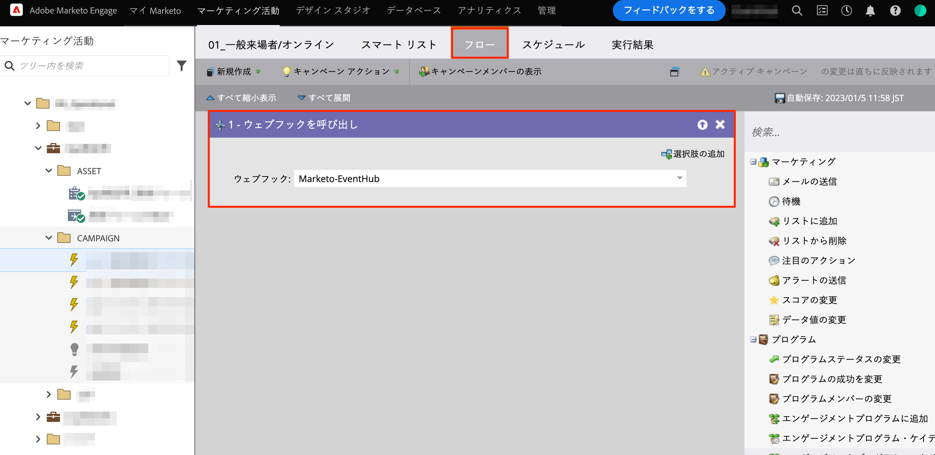Screen dimensions: 935x455
Task: Select プログラムメンバーの変更 flow action
Action: tap(830, 399)
